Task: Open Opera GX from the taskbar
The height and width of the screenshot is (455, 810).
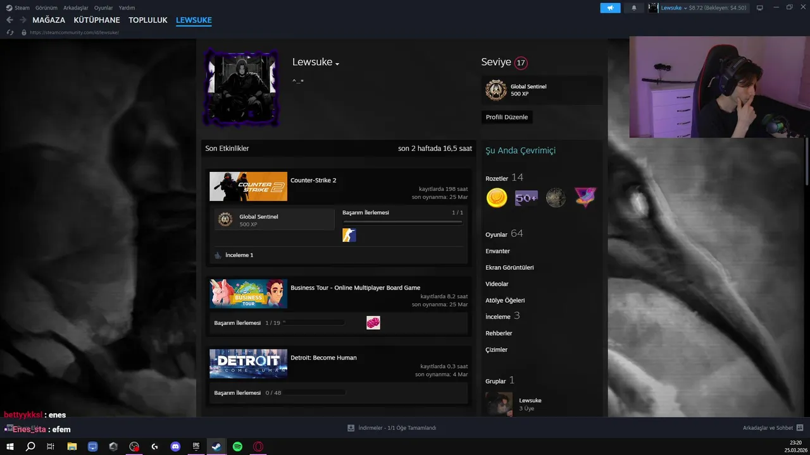Action: tap(258, 447)
